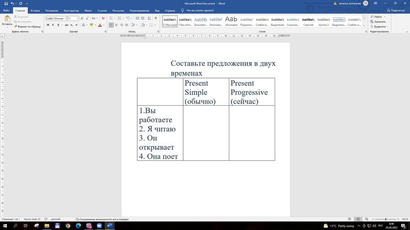
Task: Click Заменить replace button
Action: click(x=378, y=22)
